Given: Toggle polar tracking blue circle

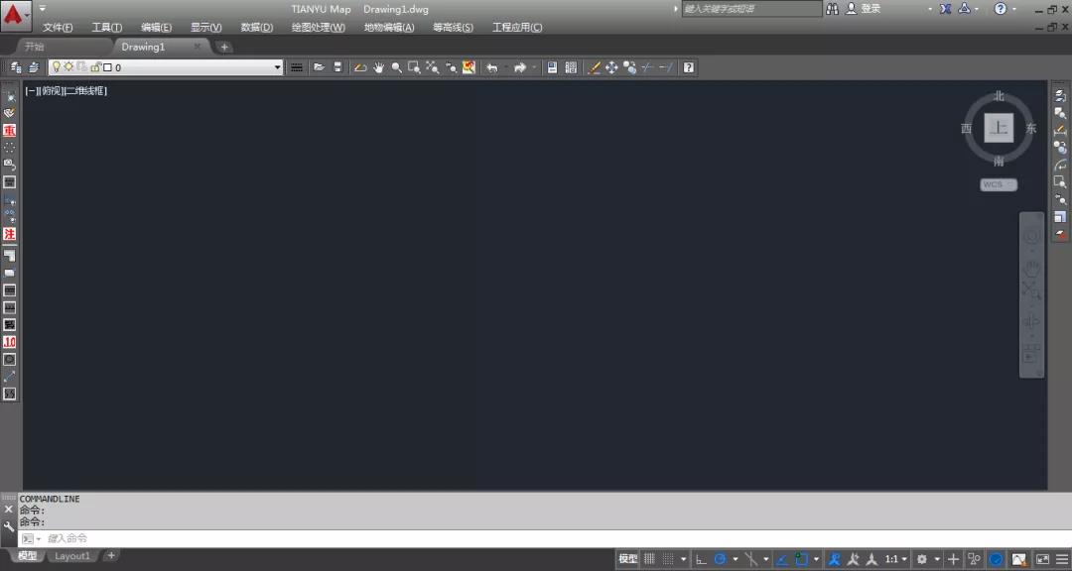Looking at the screenshot, I should click(x=720, y=559).
